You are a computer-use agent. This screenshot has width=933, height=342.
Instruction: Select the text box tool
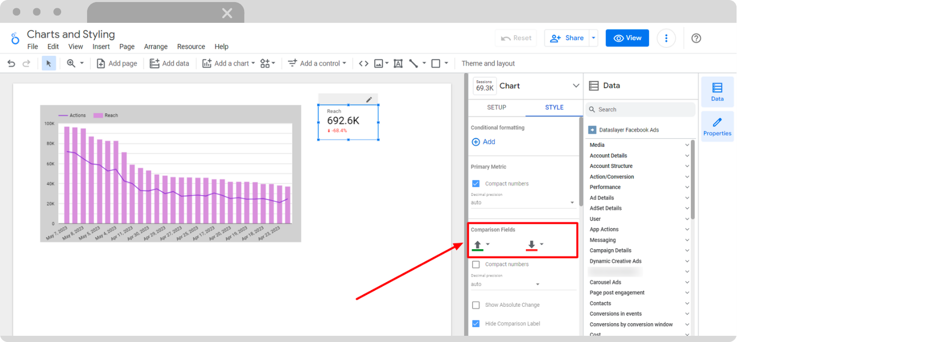[x=398, y=63]
